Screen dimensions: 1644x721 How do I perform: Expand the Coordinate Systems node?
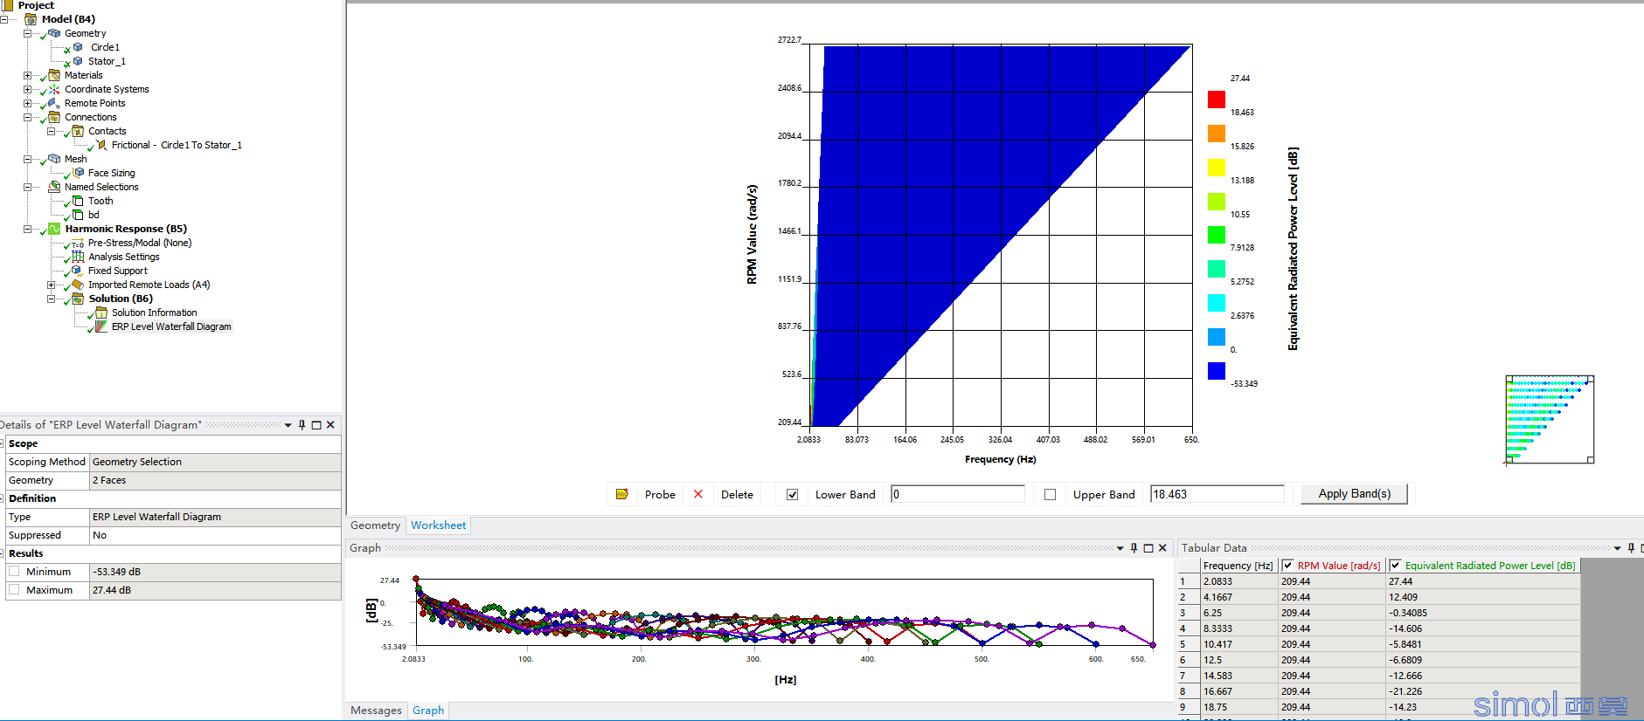27,89
